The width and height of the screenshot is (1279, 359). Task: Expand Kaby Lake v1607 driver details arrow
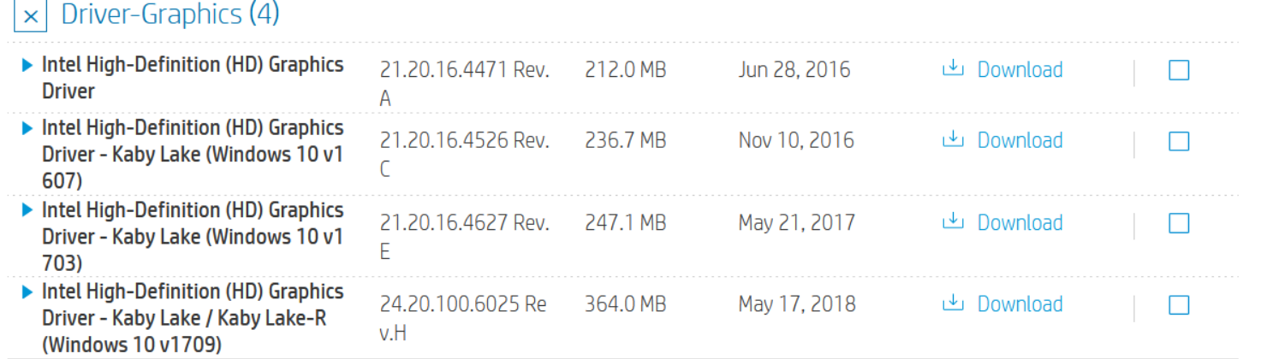click(27, 128)
